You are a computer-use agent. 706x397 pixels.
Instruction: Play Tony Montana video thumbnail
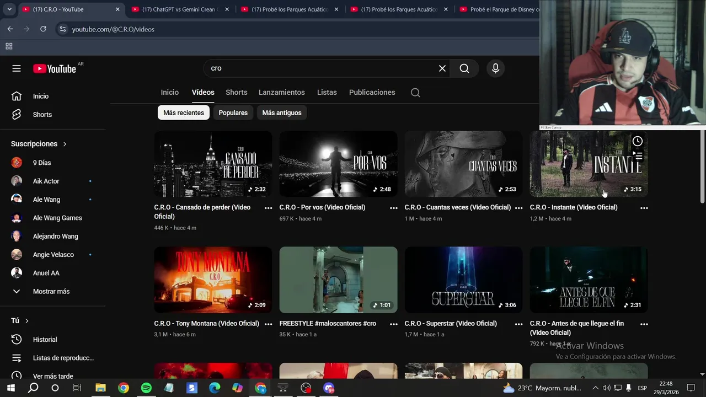coord(213,280)
